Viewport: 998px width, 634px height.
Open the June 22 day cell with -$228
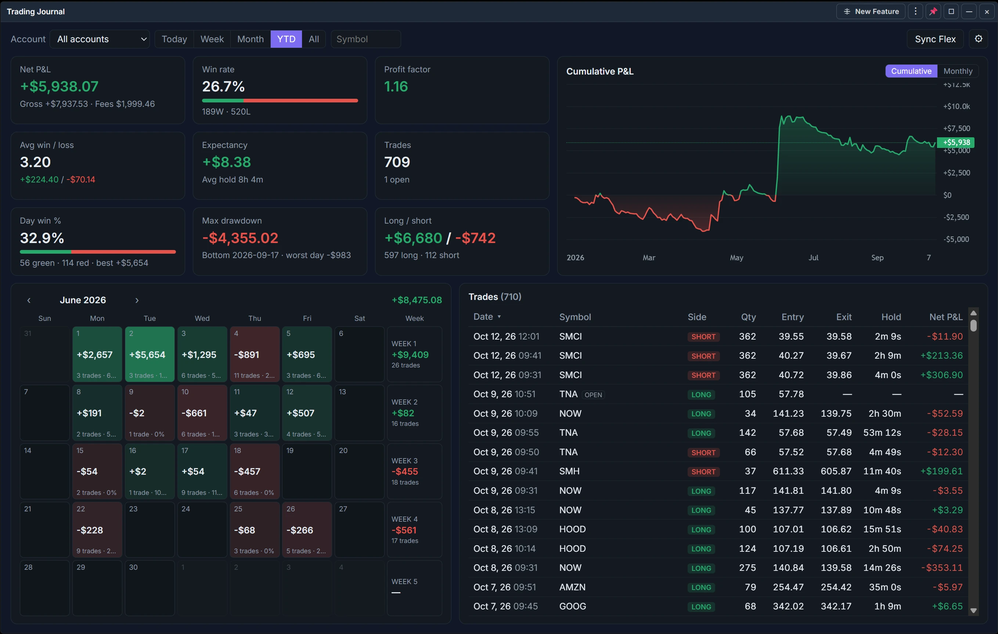click(97, 530)
